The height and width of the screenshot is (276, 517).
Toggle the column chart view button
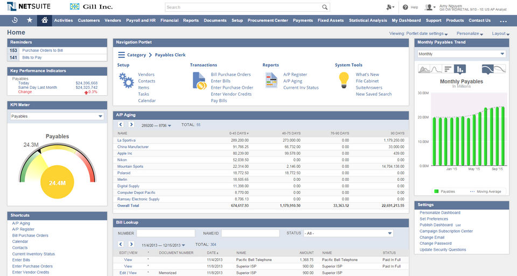click(460, 69)
